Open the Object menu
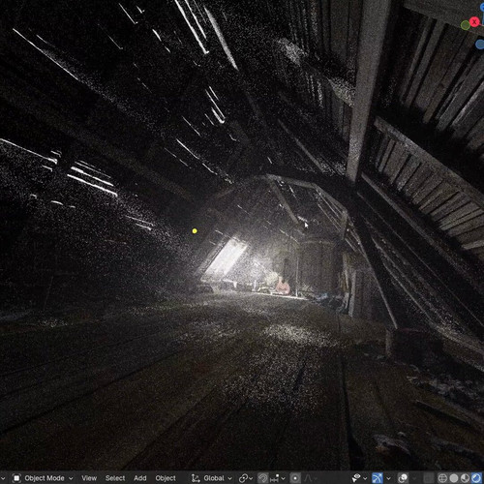484x484 pixels. [166, 478]
